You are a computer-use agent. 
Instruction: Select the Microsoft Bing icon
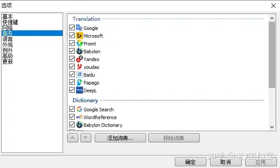[x=80, y=36]
